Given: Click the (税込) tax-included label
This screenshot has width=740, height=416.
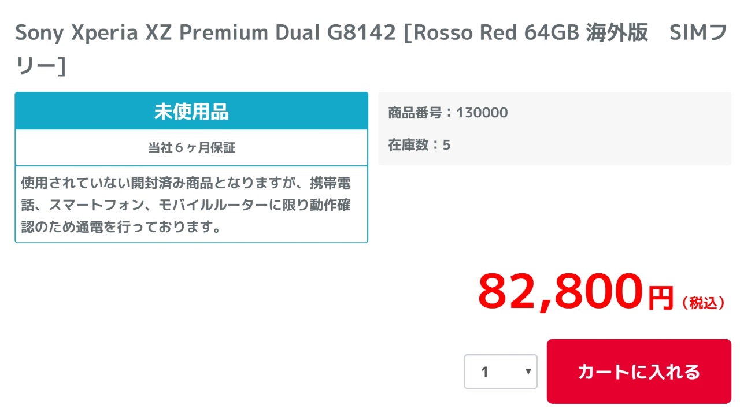Looking at the screenshot, I should pyautogui.click(x=704, y=303).
